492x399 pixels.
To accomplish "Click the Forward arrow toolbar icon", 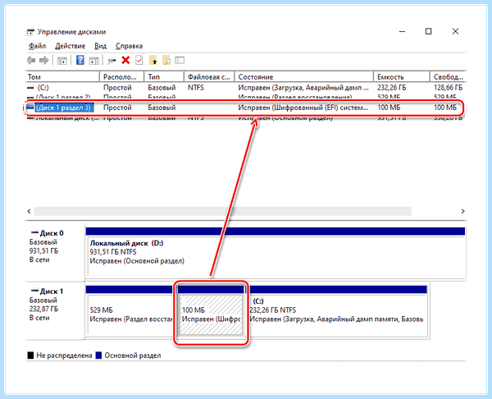I will tap(44, 60).
